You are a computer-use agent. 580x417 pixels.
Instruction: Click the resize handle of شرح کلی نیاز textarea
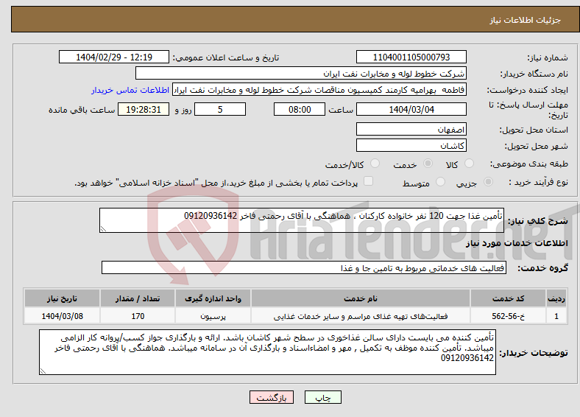tap(103, 229)
